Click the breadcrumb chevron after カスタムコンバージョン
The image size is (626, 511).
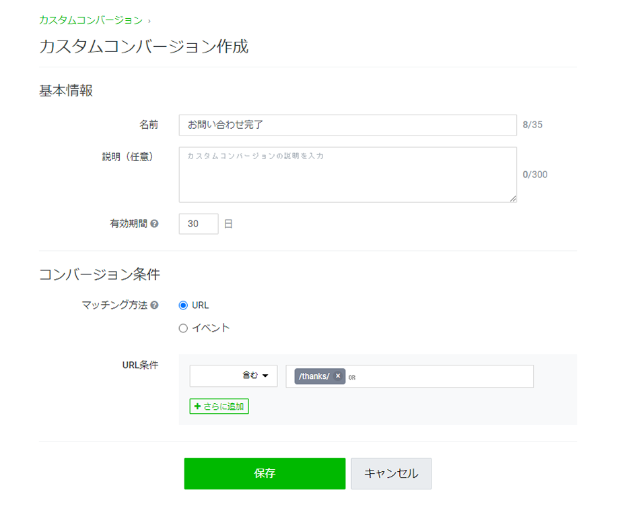tap(149, 21)
